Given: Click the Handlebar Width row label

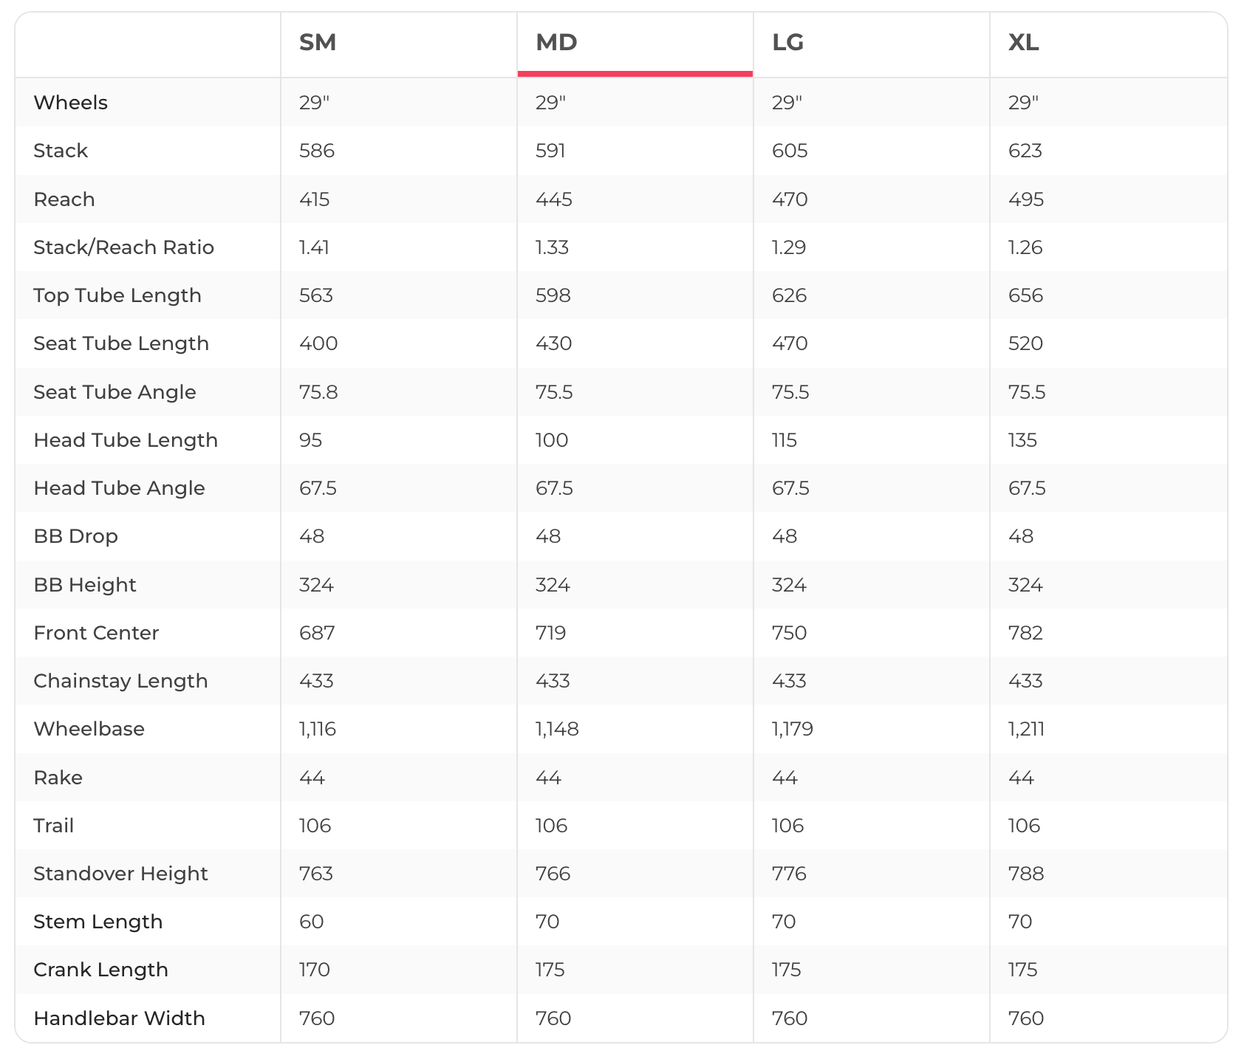Looking at the screenshot, I should tap(120, 1018).
